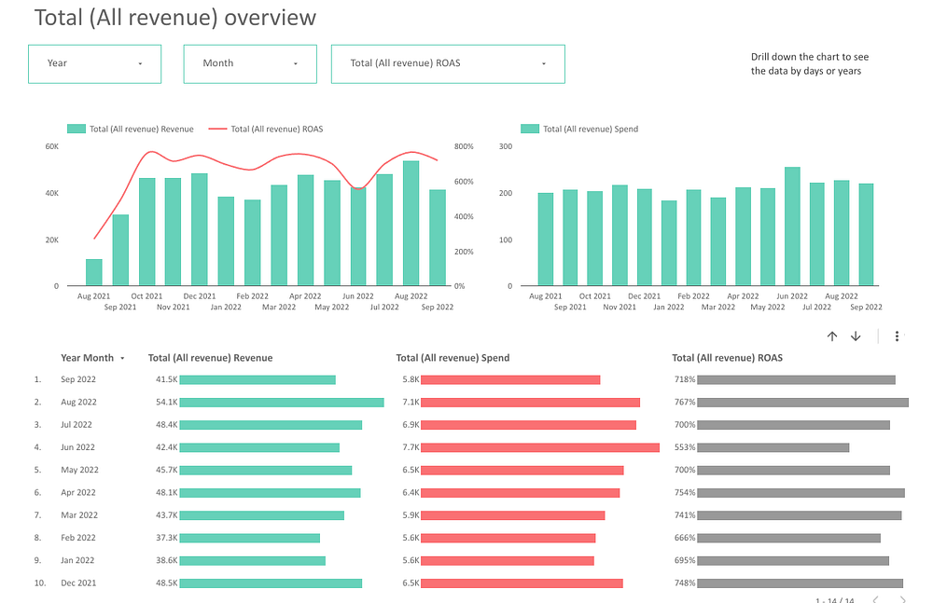Sort by Total (All revenue) Revenue column header
Image resolution: width=933 pixels, height=603 pixels.
210,358
